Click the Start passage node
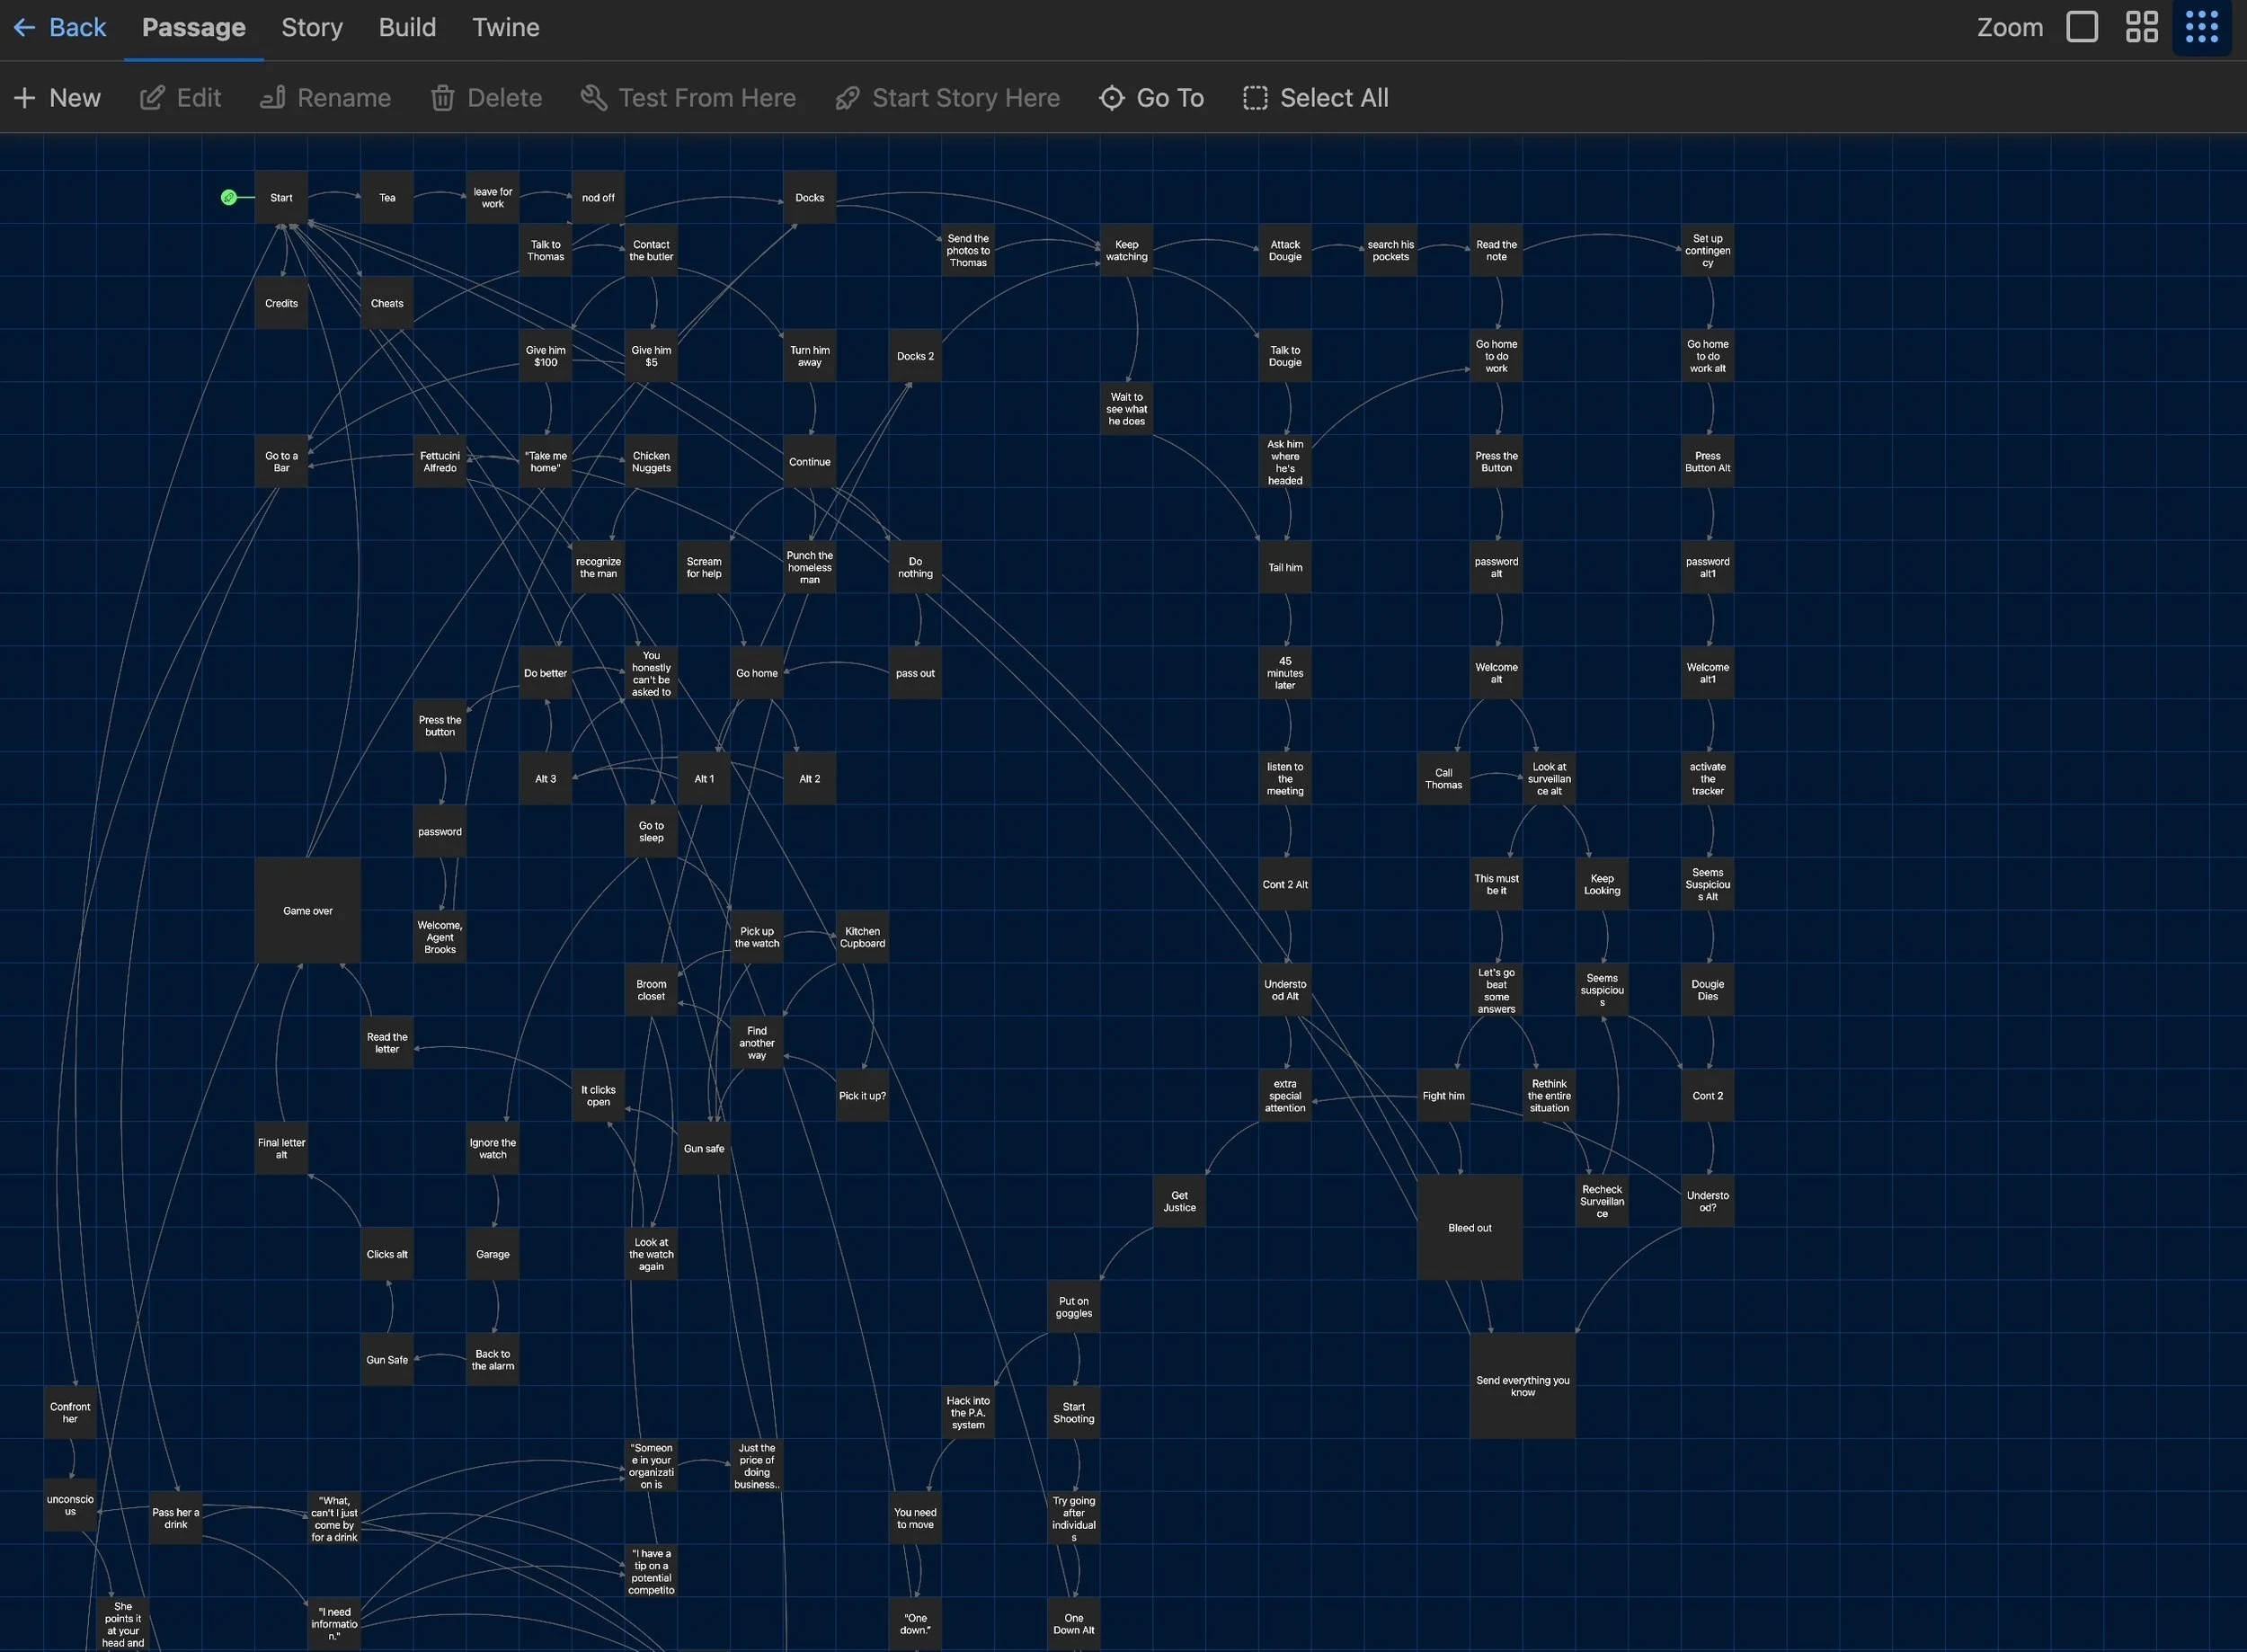This screenshot has width=2247, height=1652. coord(281,197)
